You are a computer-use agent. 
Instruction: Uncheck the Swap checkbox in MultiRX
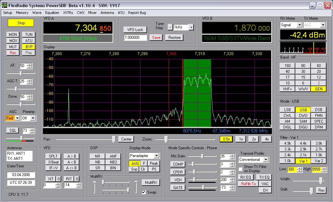[144, 192]
